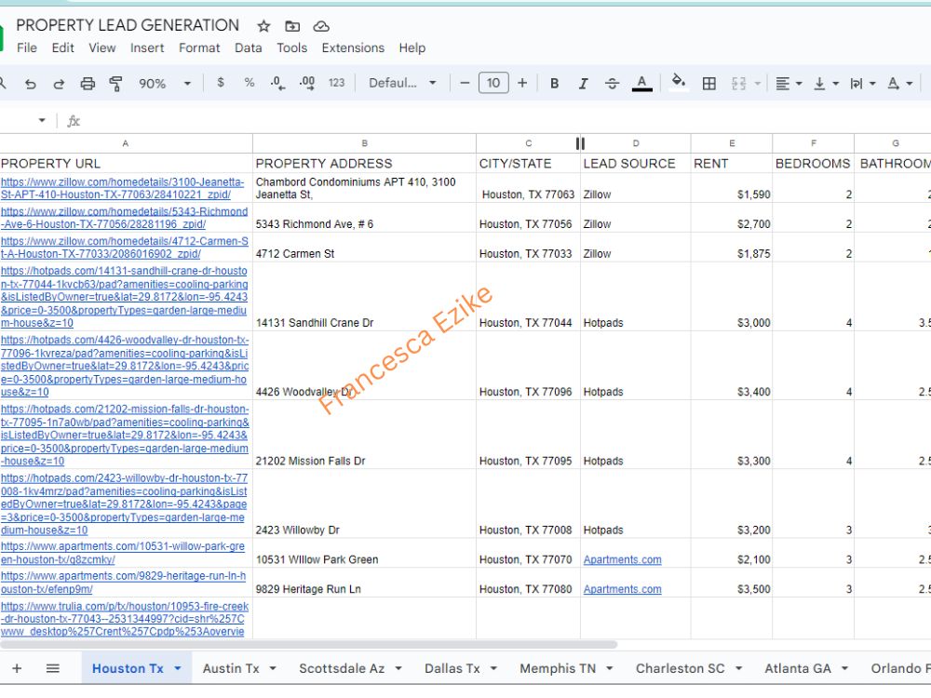This screenshot has width=931, height=698.
Task: Click the merge cells icon
Action: 738,84
